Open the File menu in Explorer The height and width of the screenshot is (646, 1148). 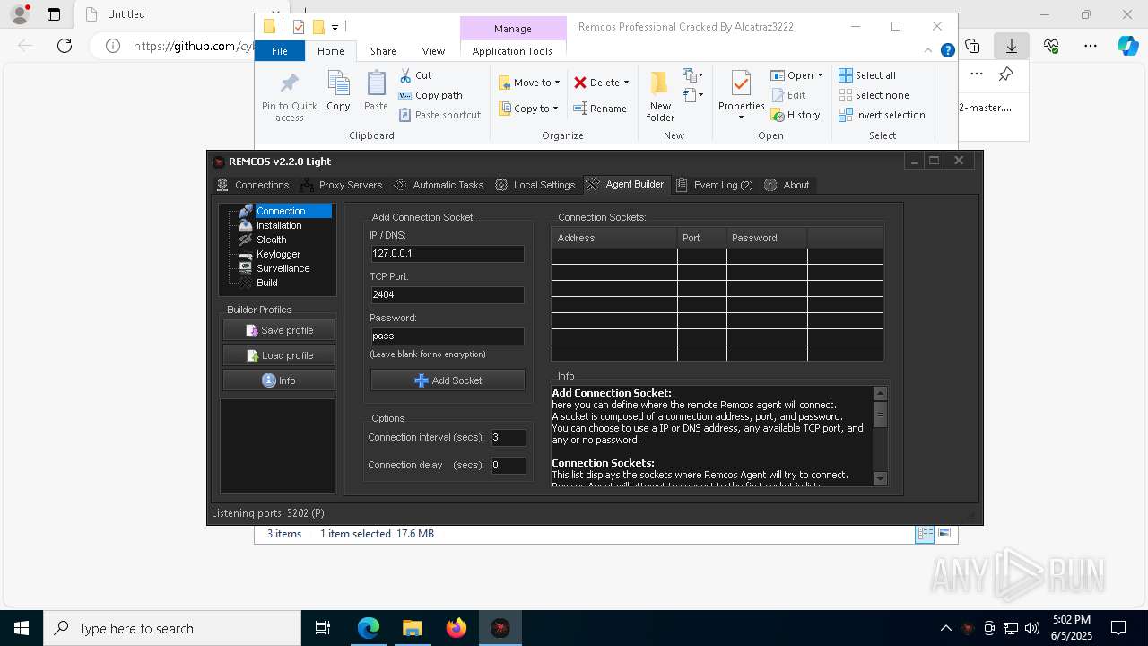pos(280,51)
